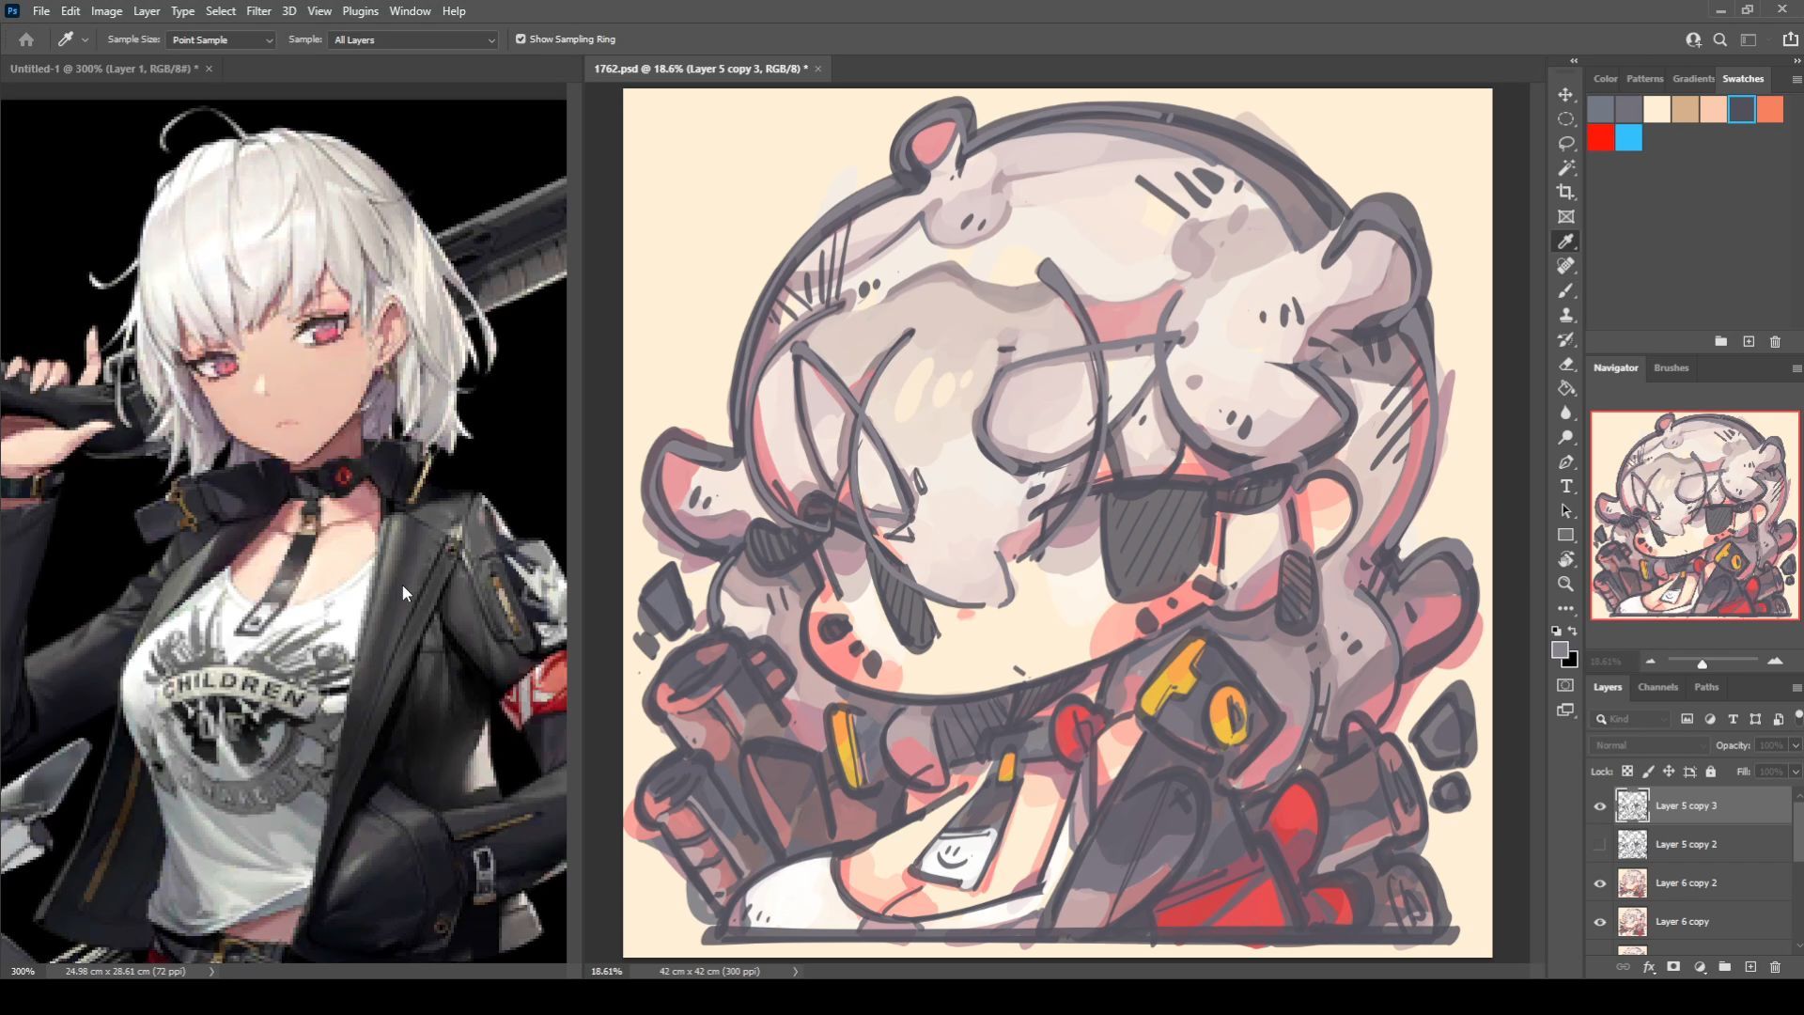Select the Eraser tool
The height and width of the screenshot is (1015, 1804).
(1566, 365)
